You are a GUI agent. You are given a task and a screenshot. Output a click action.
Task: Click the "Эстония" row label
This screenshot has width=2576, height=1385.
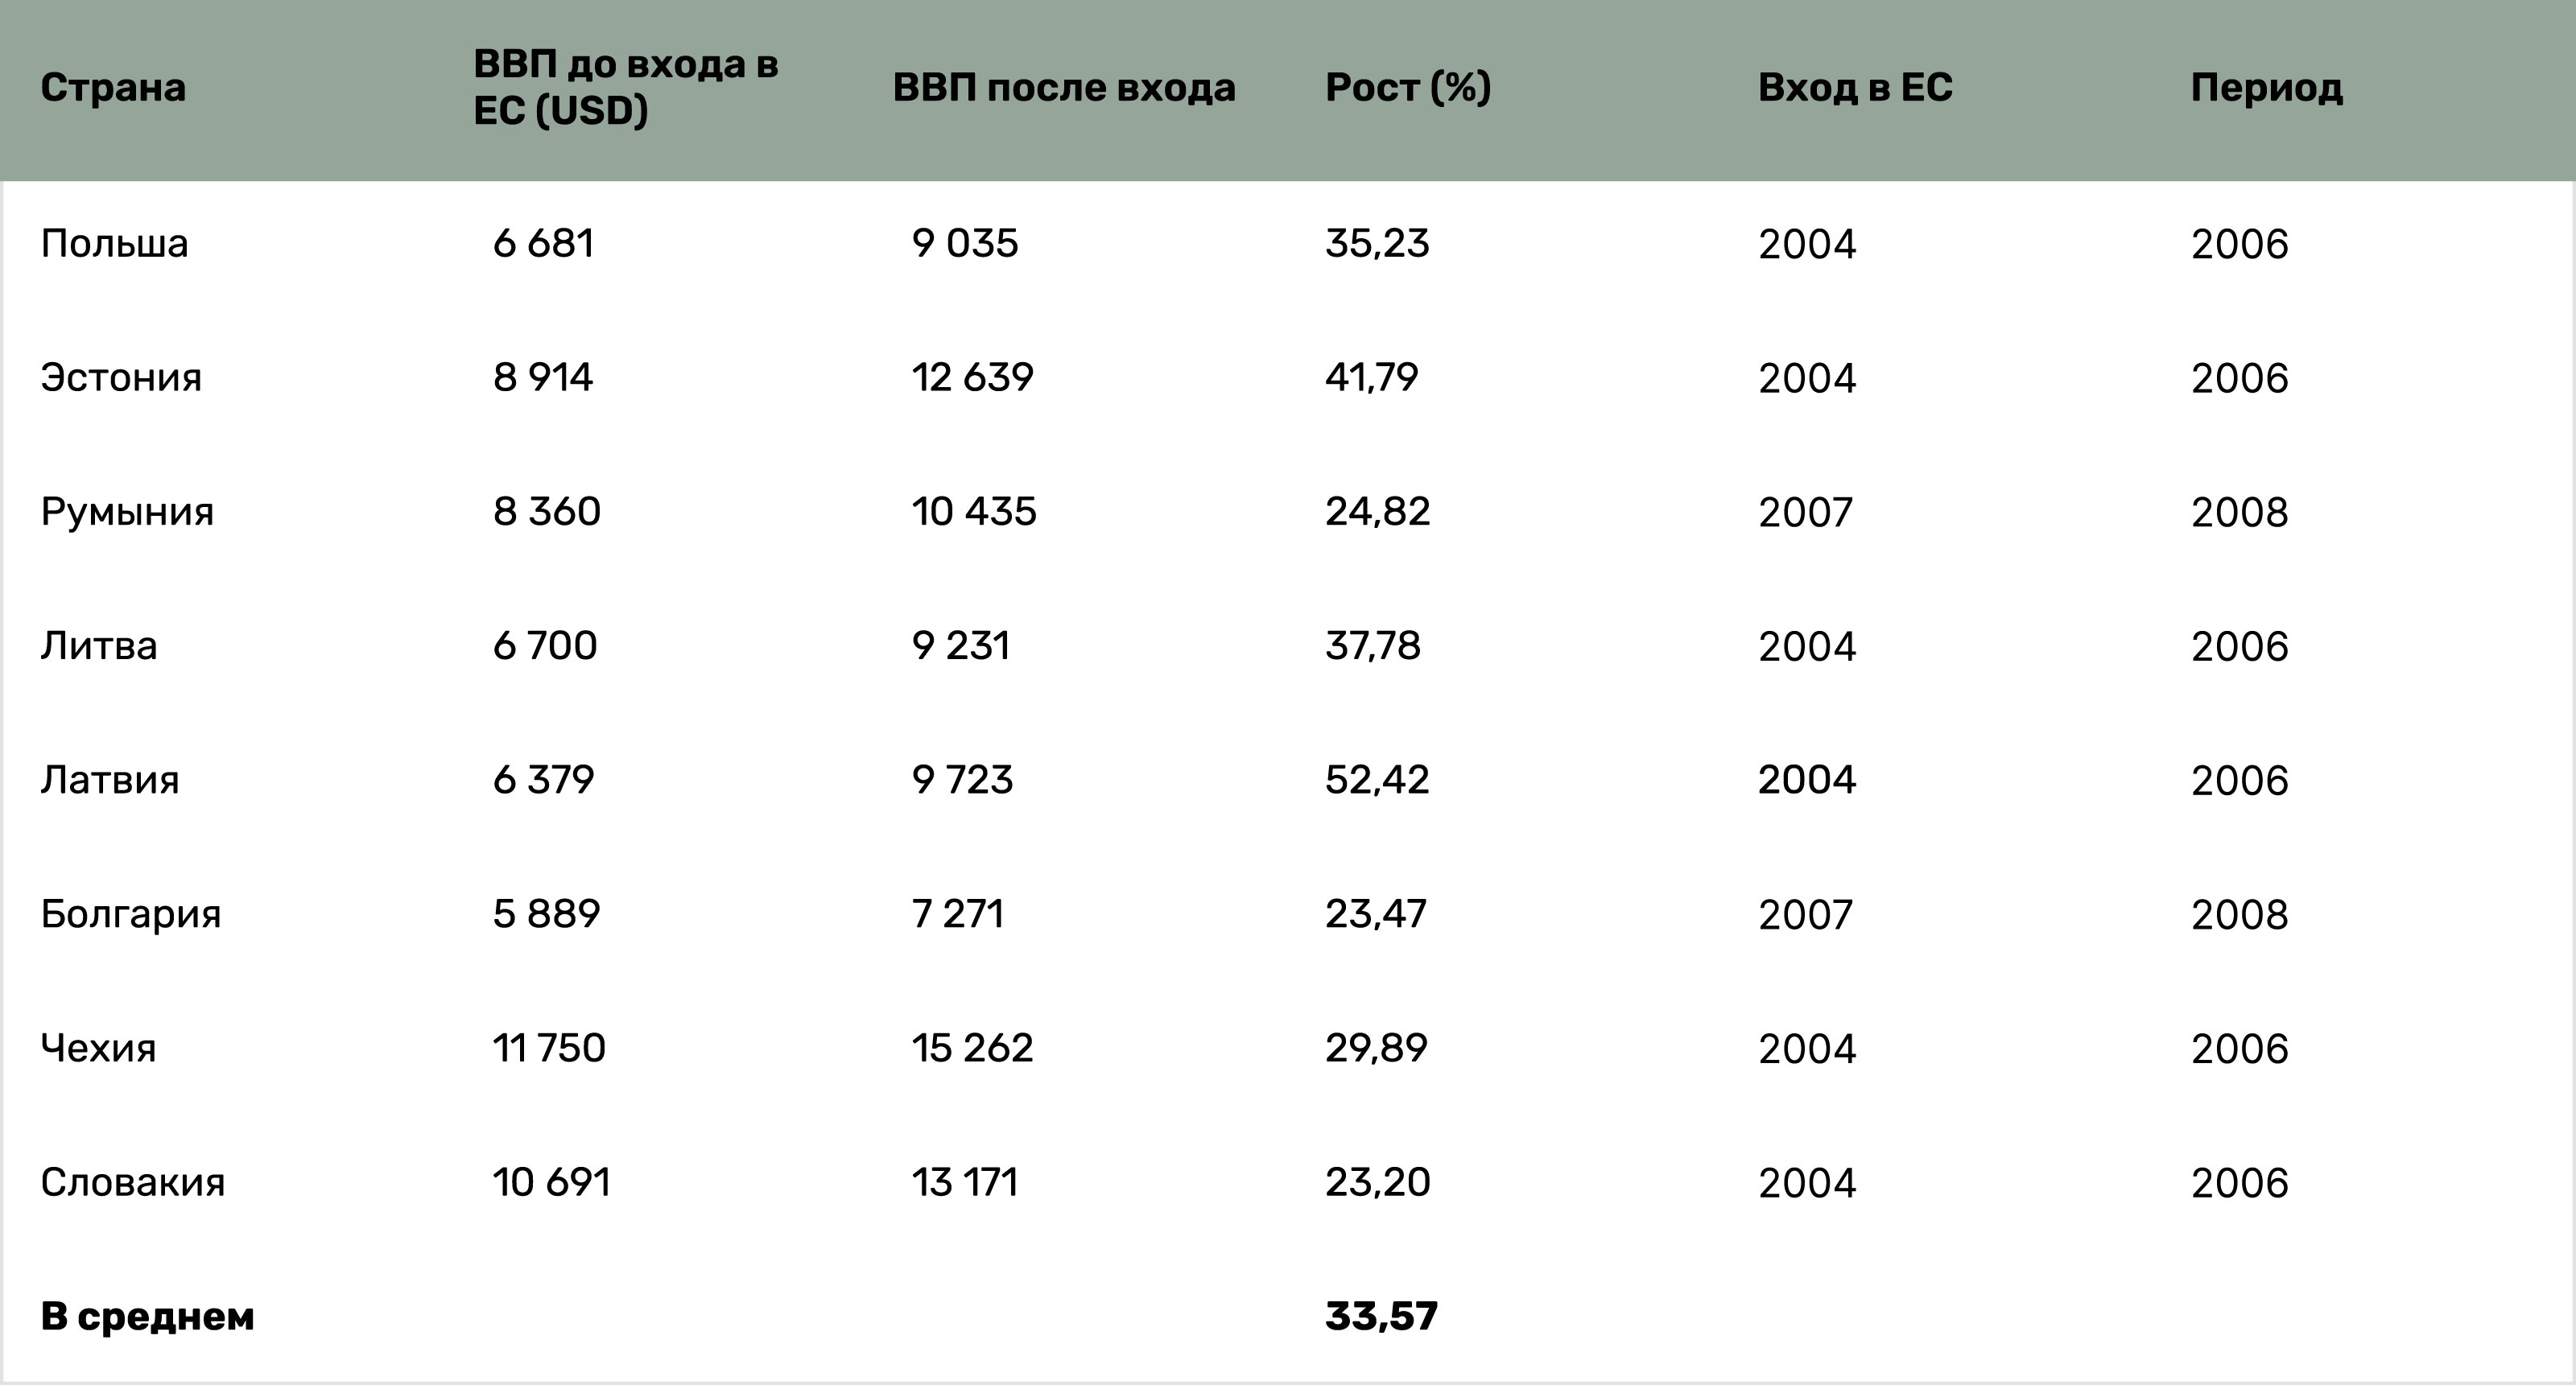(121, 378)
